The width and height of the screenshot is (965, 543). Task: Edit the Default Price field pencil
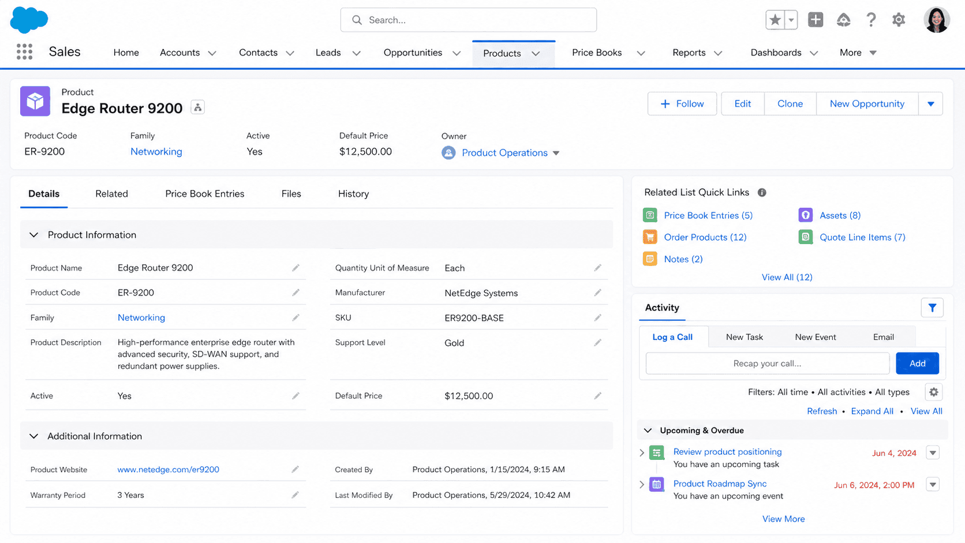(597, 396)
